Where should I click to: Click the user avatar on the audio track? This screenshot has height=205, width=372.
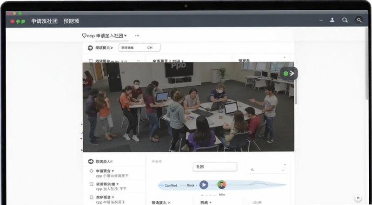(x=222, y=185)
